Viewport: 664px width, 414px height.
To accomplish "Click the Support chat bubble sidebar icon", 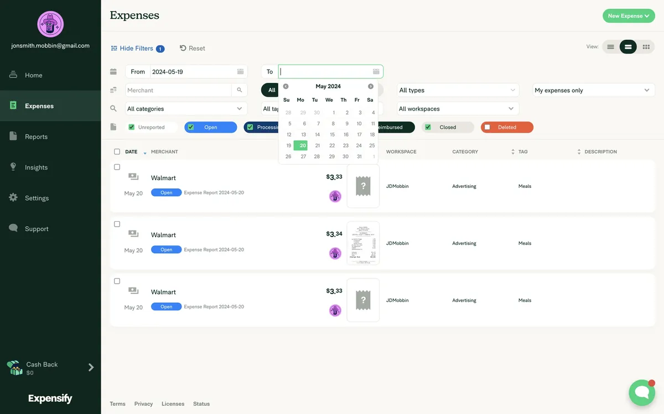I will (x=13, y=228).
